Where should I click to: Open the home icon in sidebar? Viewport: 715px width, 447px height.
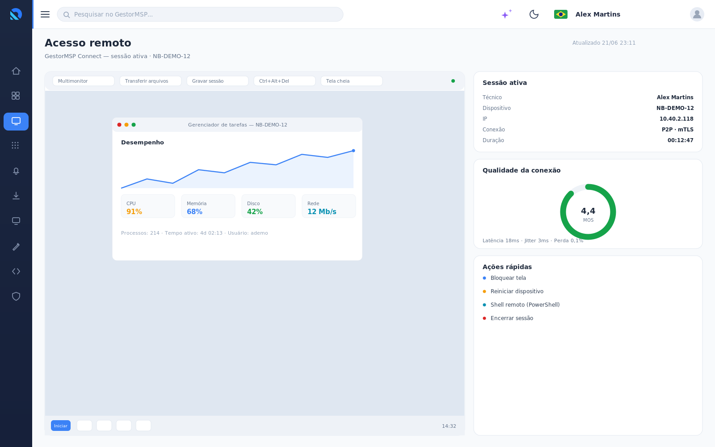click(16, 71)
